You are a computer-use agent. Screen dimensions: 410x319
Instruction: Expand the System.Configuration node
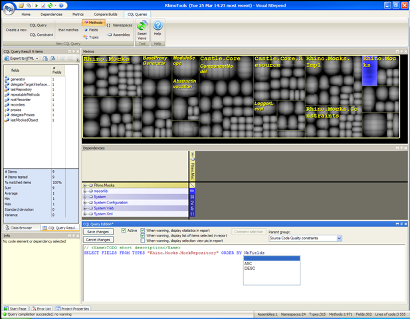(85, 203)
